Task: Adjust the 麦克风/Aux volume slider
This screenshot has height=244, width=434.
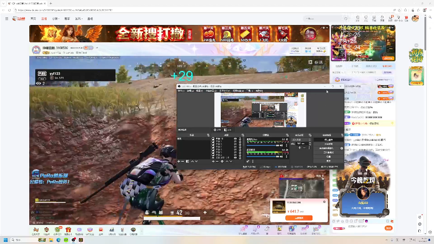Action: click(x=263, y=145)
